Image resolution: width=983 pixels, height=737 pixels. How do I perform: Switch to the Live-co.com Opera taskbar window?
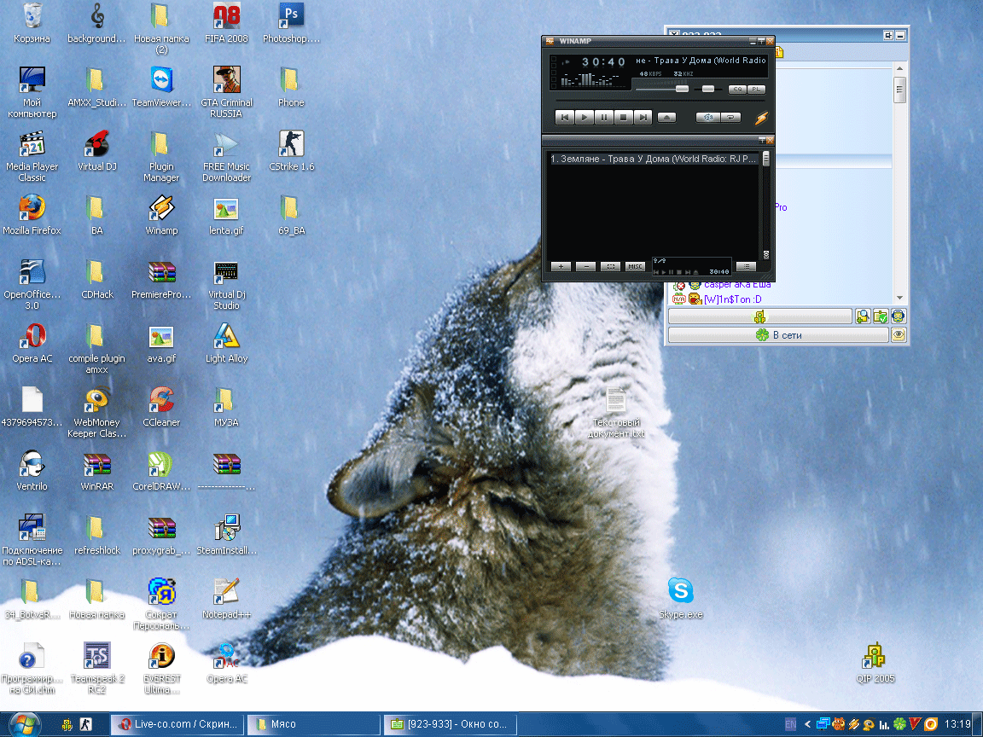(x=177, y=724)
